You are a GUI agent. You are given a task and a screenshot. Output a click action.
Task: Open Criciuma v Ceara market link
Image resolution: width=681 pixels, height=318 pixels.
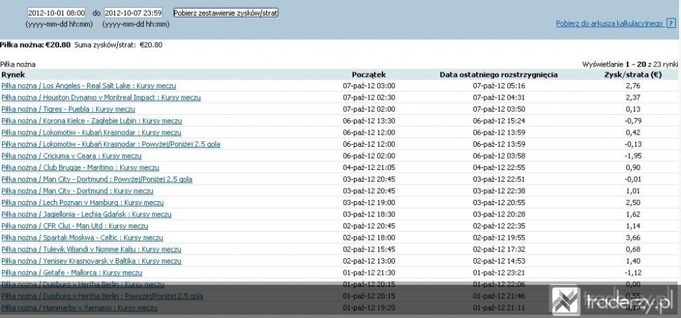click(72, 156)
